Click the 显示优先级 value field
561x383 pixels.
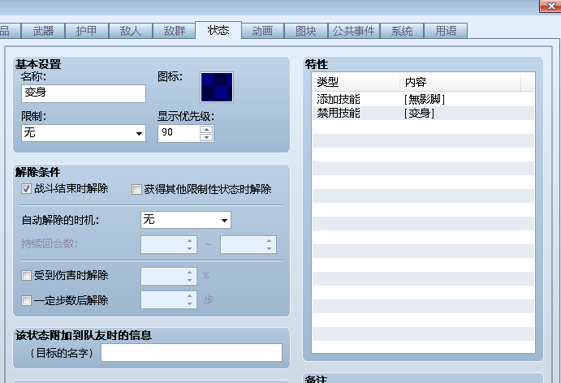tap(179, 133)
